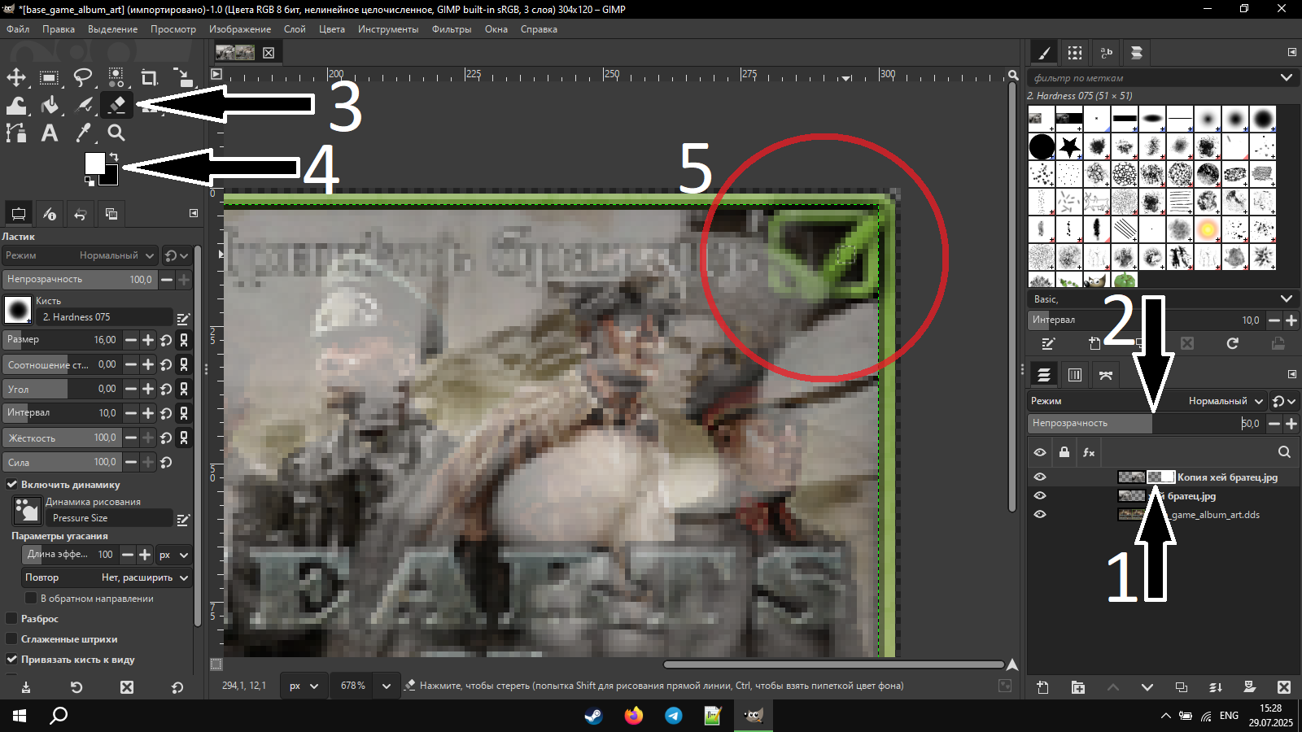Increase the brush Размер value

click(x=148, y=340)
